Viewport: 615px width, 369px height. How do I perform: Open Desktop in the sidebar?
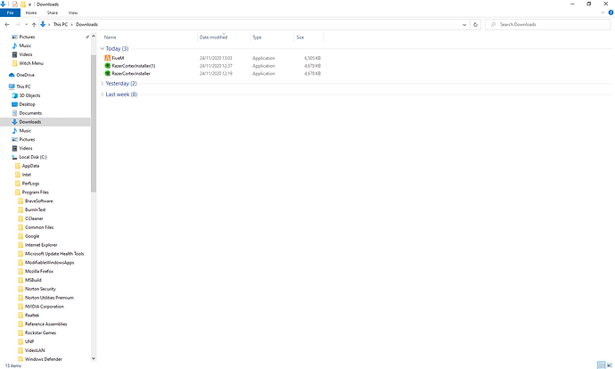27,104
